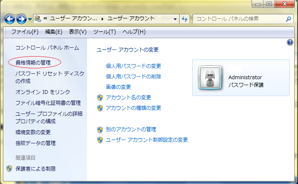Click the Forward navigation arrow button
This screenshot has width=298, height=184.
point(21,19)
